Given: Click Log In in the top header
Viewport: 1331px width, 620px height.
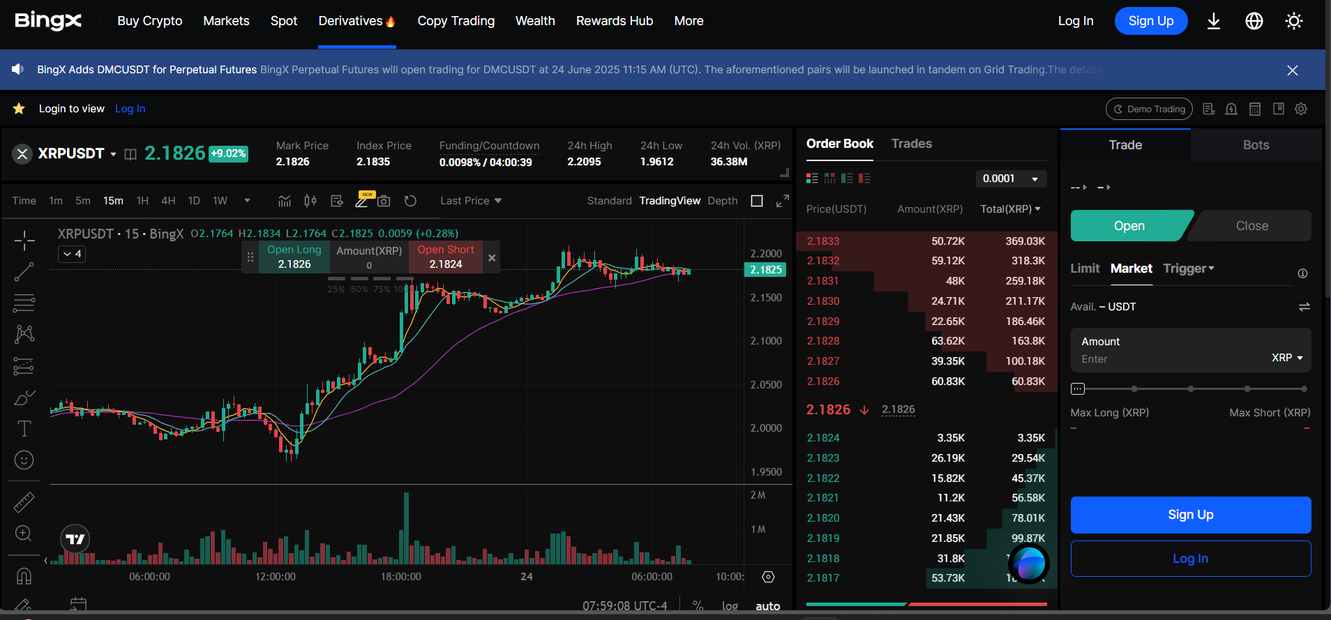Looking at the screenshot, I should [x=1076, y=21].
